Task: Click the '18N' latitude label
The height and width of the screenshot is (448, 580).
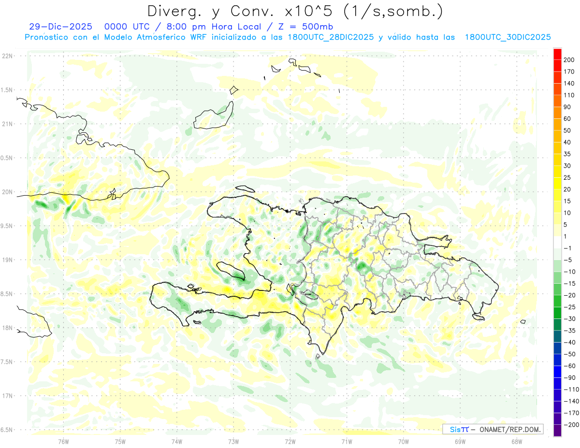Action: 7,328
